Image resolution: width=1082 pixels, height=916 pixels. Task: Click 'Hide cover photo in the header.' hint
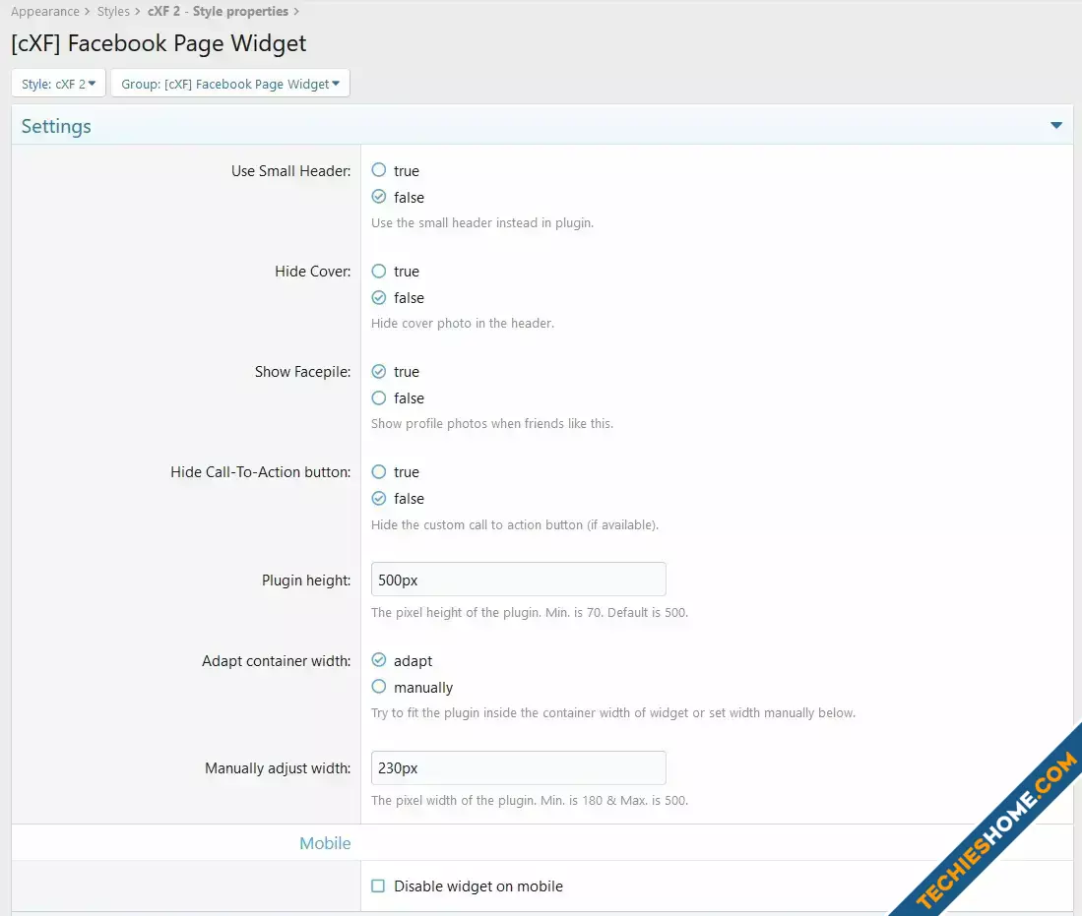(463, 323)
